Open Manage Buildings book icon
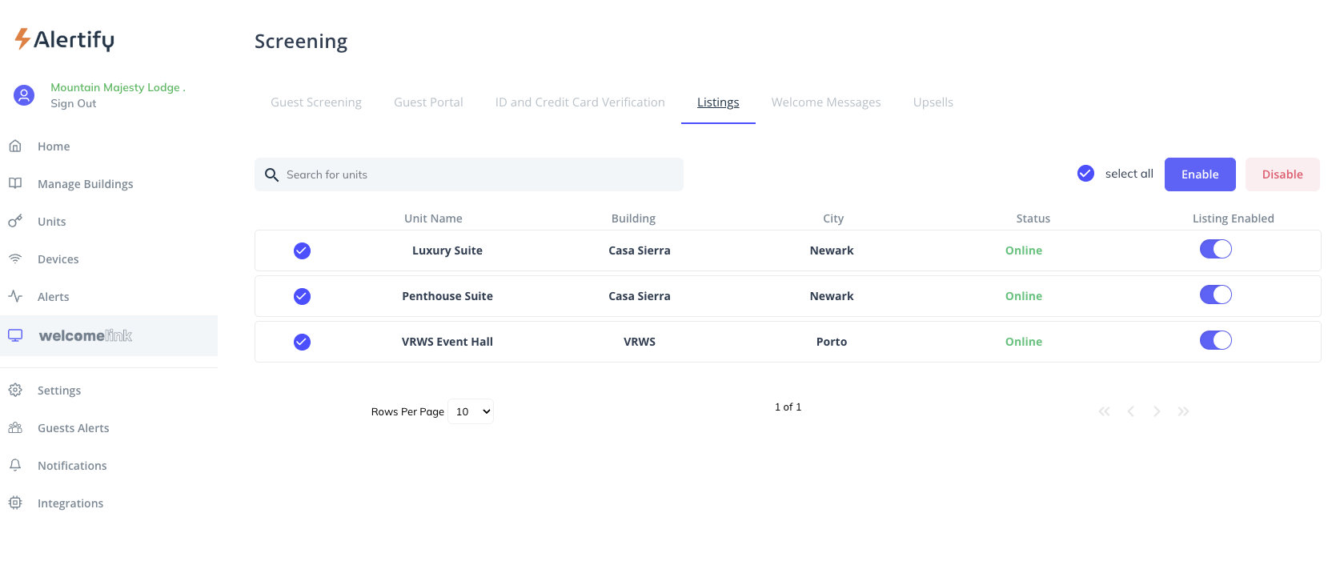This screenshot has width=1344, height=561. (15, 183)
